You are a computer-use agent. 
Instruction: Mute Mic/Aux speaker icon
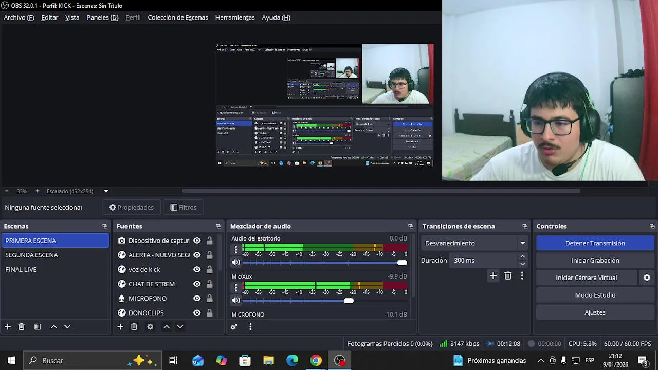236,300
